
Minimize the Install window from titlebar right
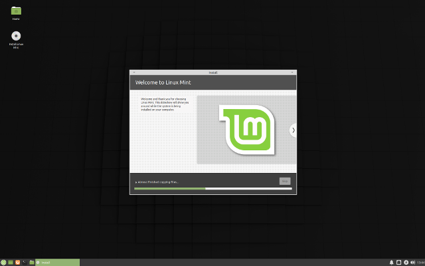click(x=292, y=72)
